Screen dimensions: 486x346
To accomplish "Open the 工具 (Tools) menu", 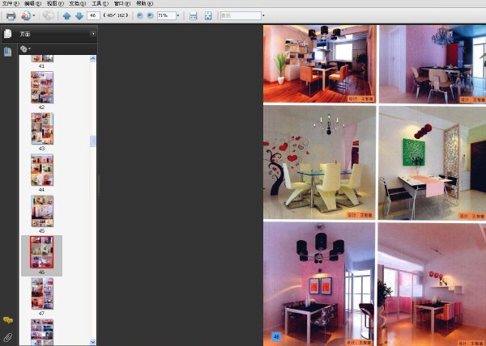I will (x=100, y=4).
